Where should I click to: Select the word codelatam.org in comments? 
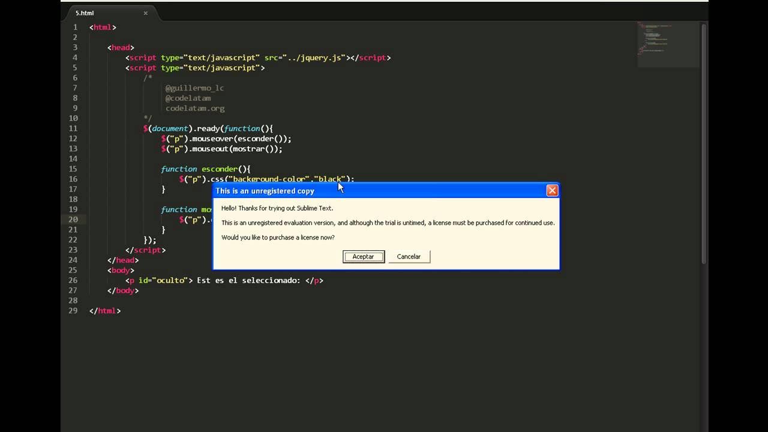click(194, 108)
